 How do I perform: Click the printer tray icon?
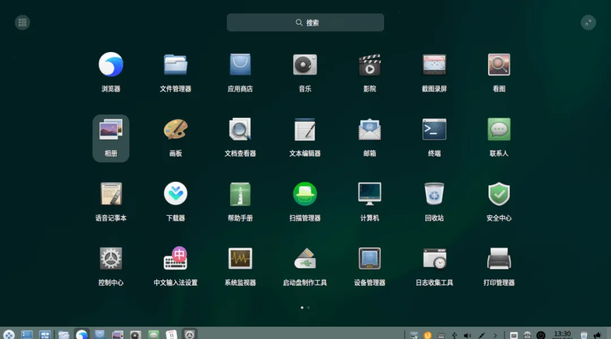[527, 335]
